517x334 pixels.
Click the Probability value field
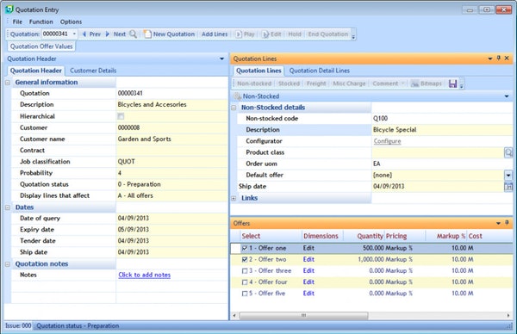171,173
